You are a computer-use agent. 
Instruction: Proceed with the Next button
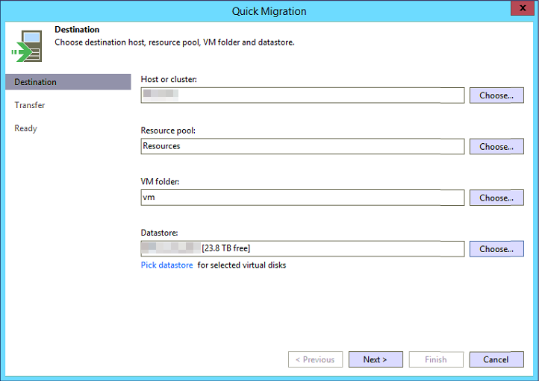(376, 359)
